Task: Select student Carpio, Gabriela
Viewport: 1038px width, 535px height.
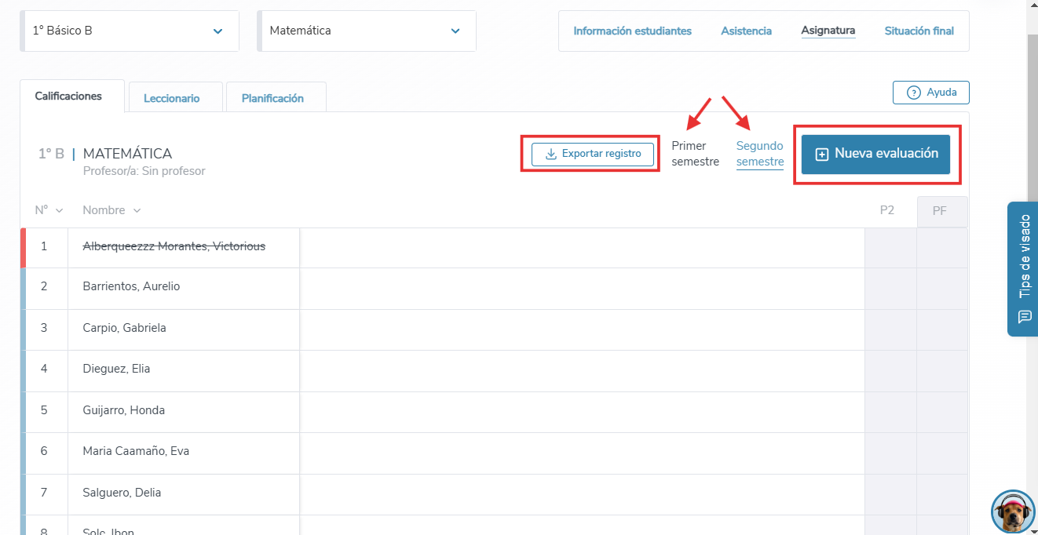Action: point(124,328)
